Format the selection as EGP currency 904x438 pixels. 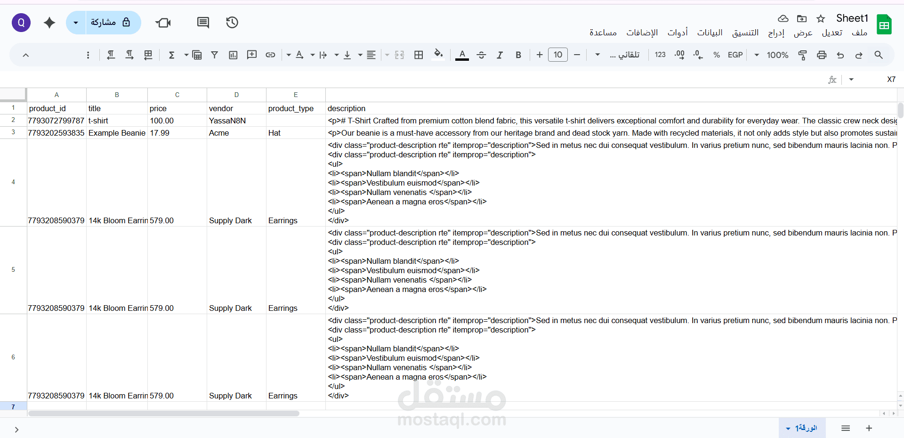point(735,55)
